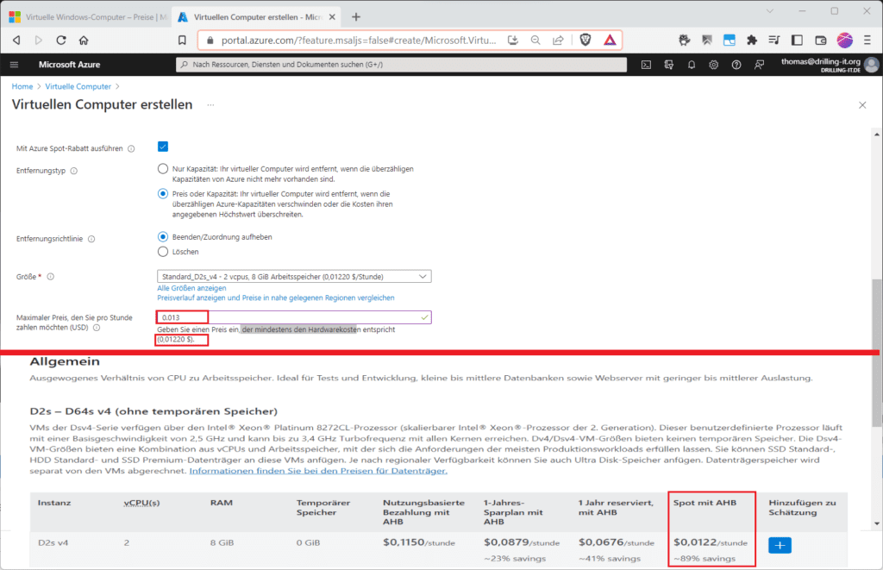
Task: Click the $0,0879/Stunde savings plan price
Action: [522, 542]
